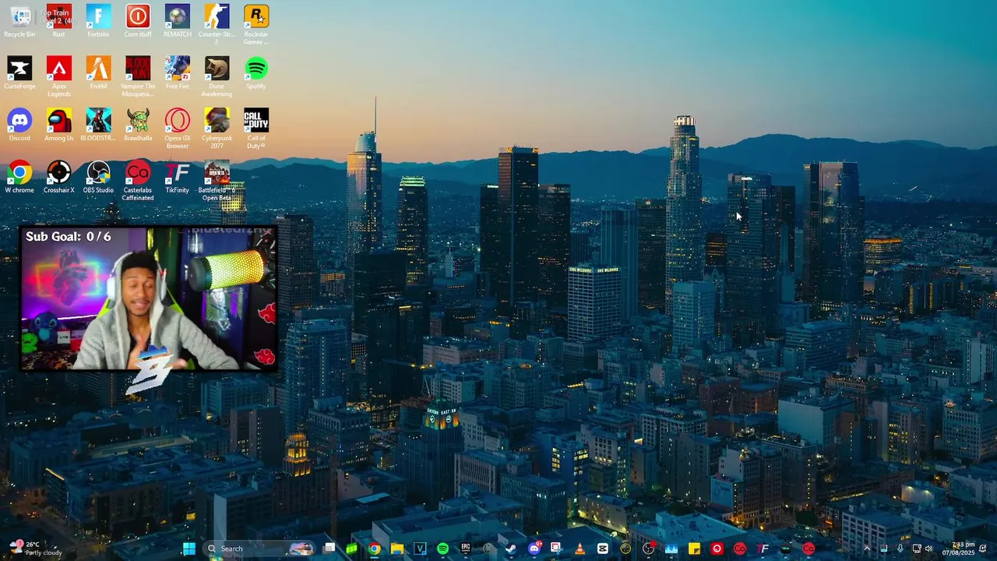Screen dimensions: 997x561
Task: Open TikFinity from the taskbar
Action: coord(763,549)
